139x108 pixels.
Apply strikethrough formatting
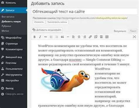[x=45, y=37]
